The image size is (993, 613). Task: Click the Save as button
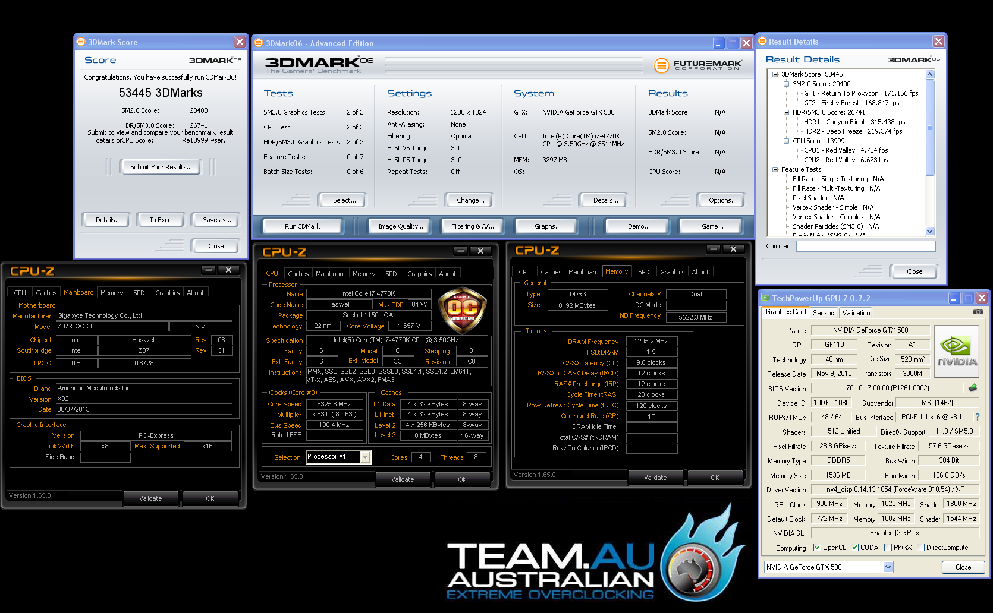pyautogui.click(x=216, y=220)
